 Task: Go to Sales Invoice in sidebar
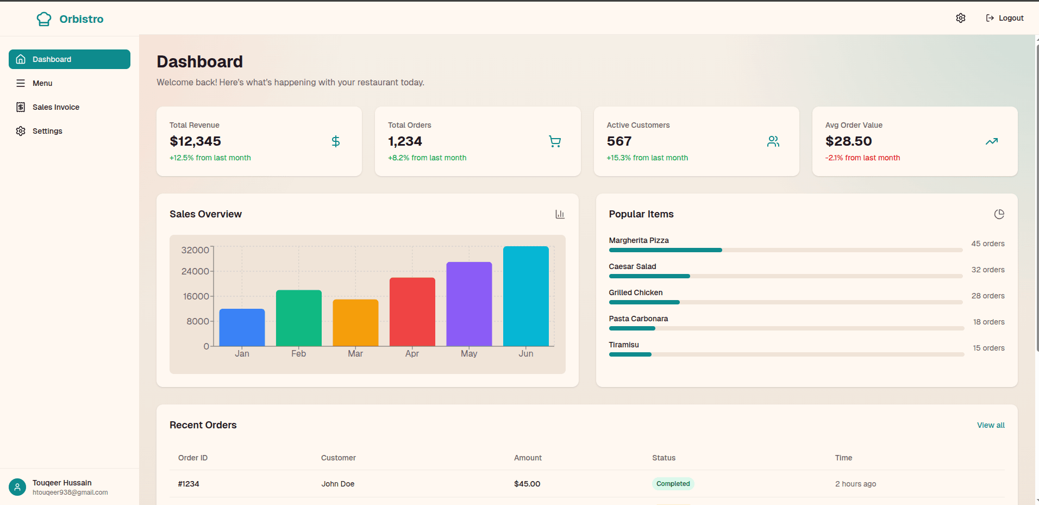[x=70, y=107]
